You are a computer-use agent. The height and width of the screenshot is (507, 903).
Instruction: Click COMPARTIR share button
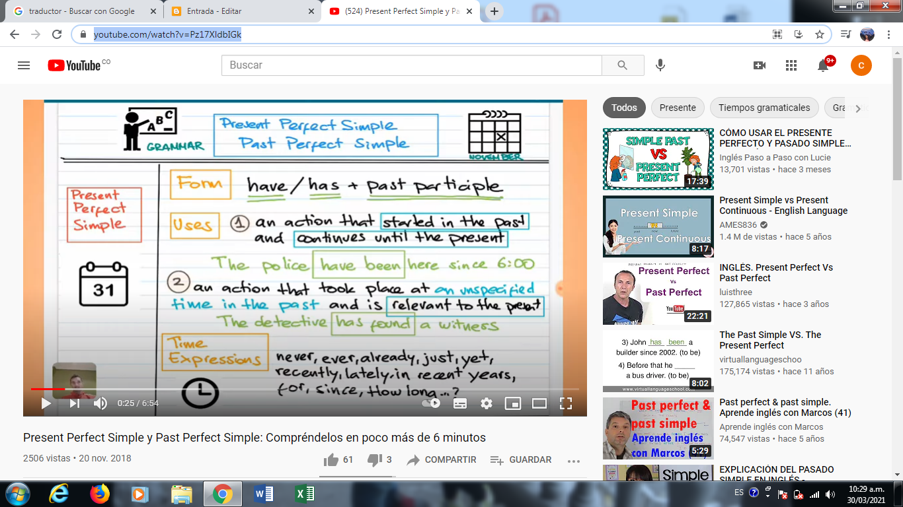[442, 459]
